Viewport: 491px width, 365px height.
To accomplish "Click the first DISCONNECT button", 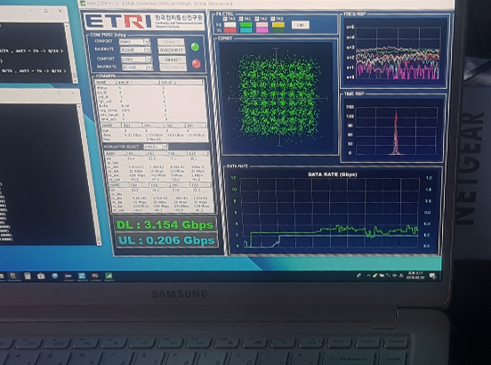I will click(172, 50).
